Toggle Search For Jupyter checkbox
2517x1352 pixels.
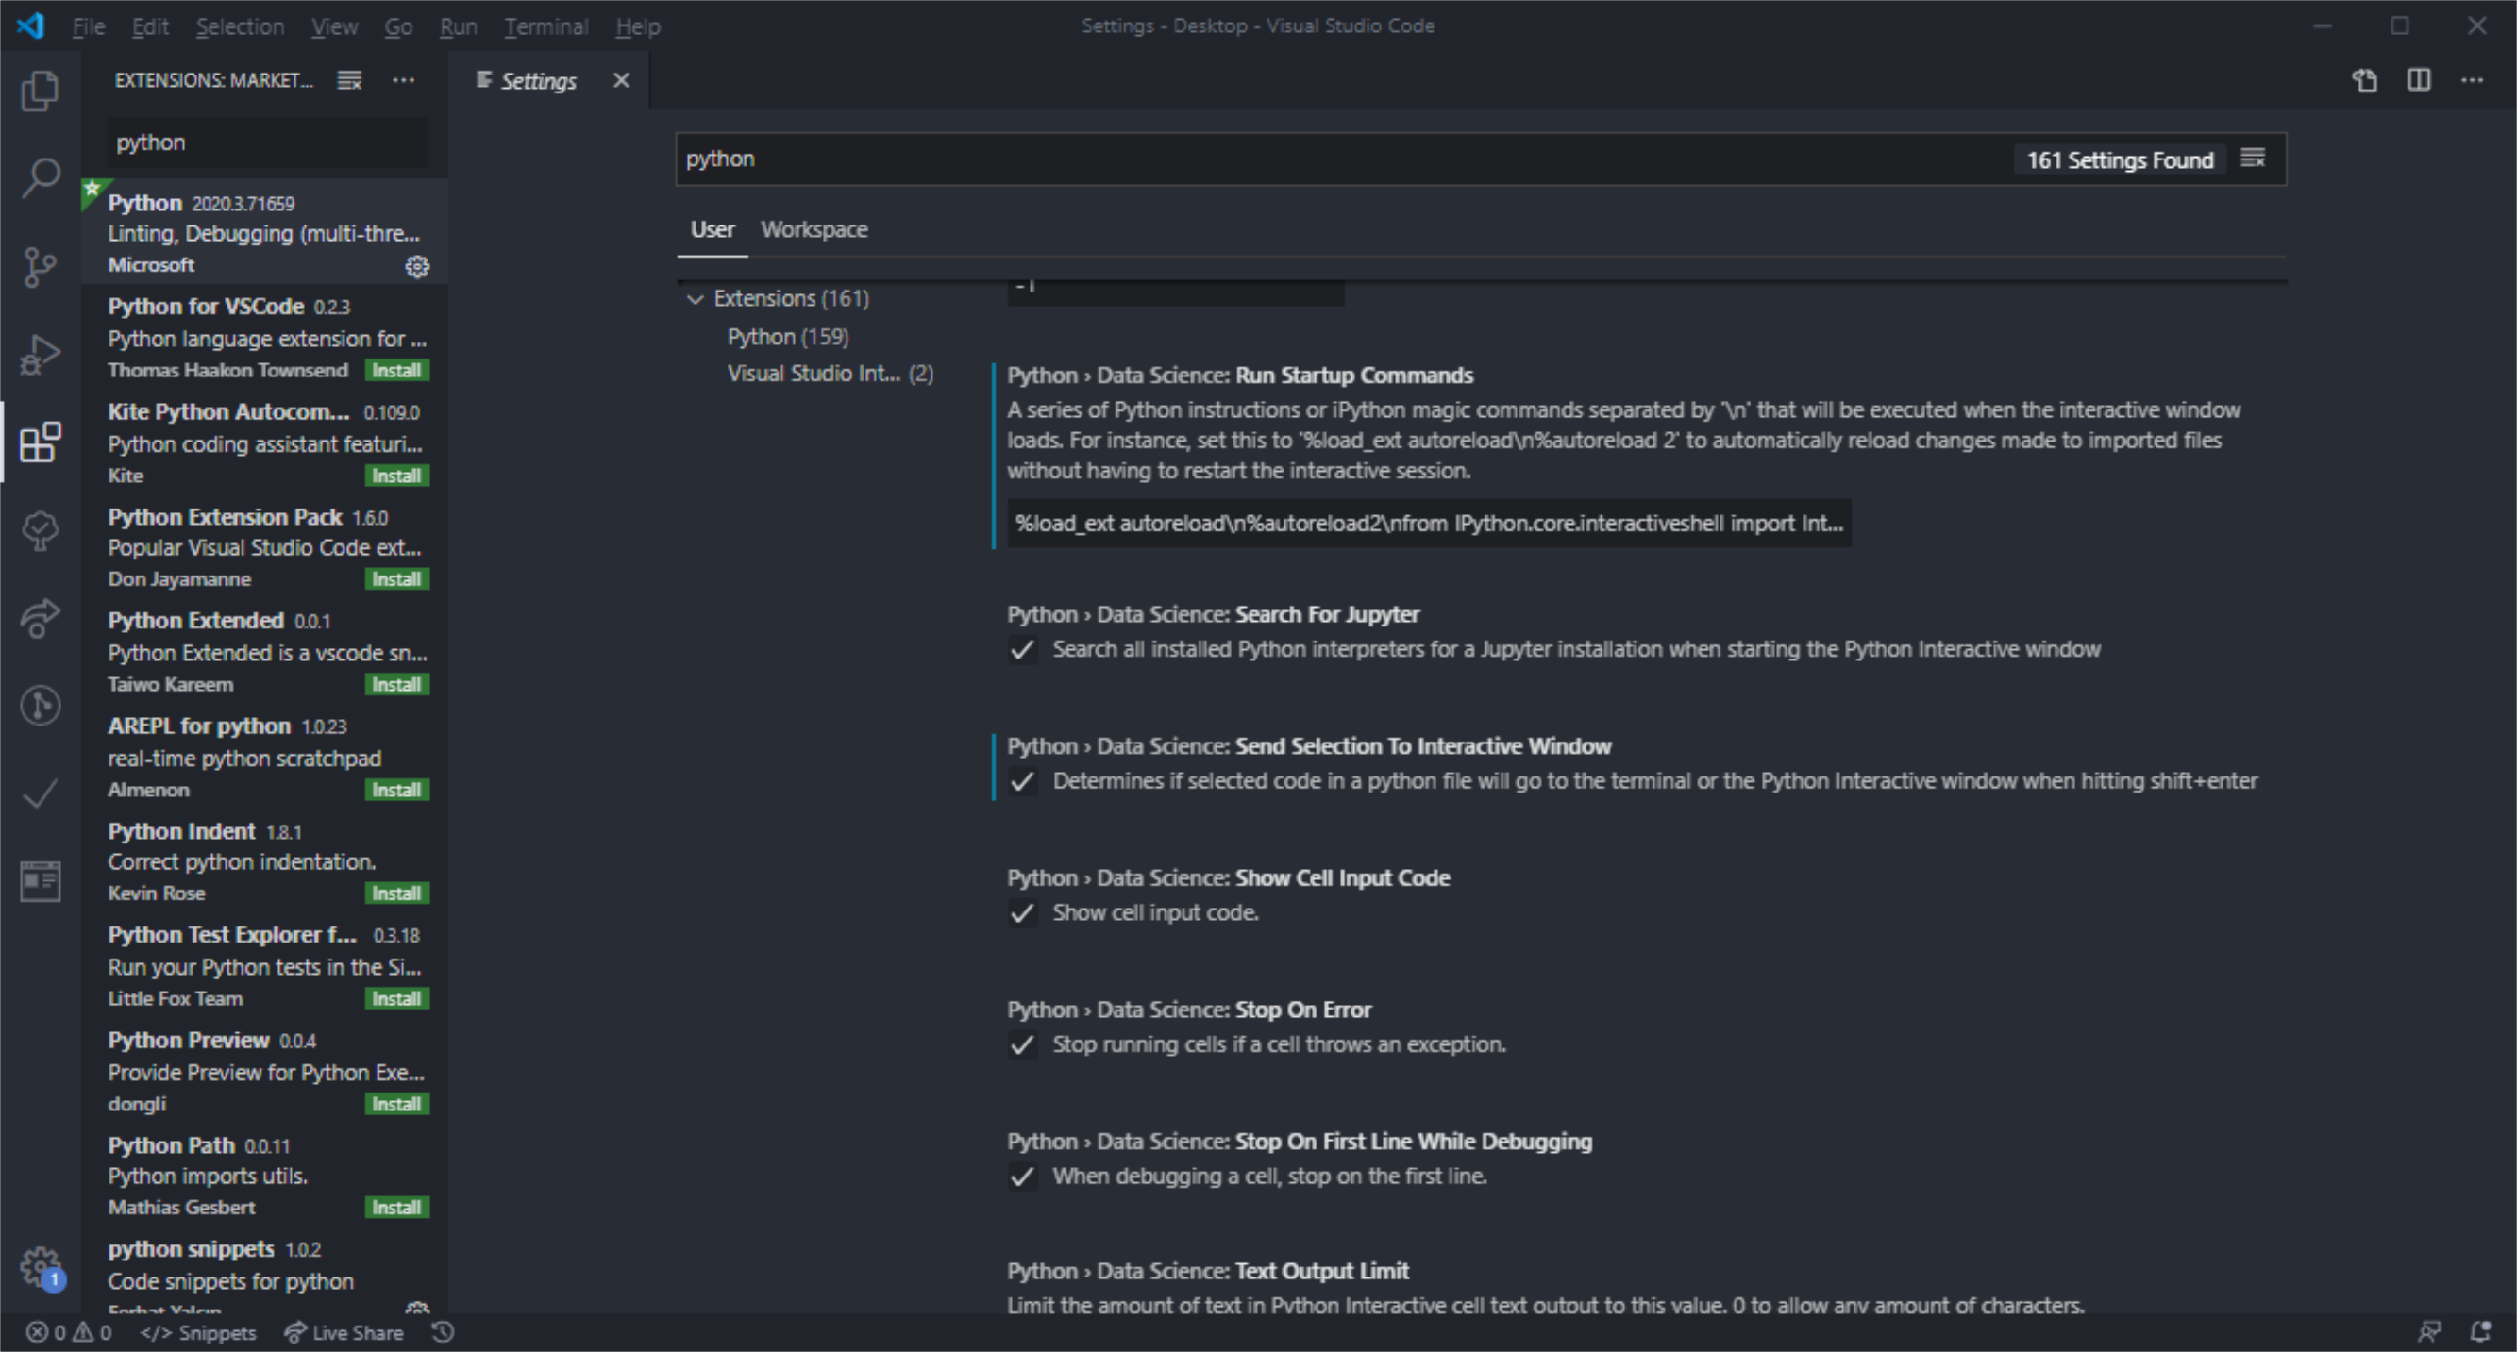(1022, 651)
